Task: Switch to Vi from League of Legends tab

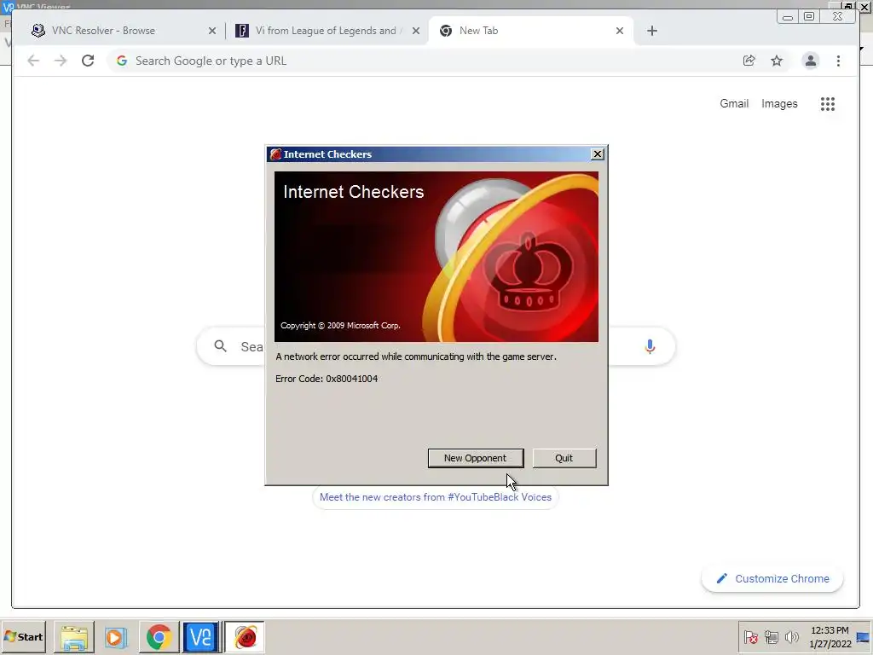Action: pyautogui.click(x=326, y=31)
